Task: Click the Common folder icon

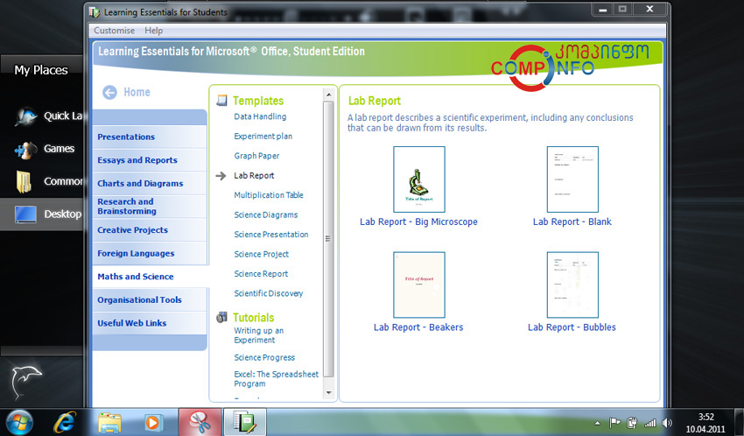Action: [x=24, y=182]
